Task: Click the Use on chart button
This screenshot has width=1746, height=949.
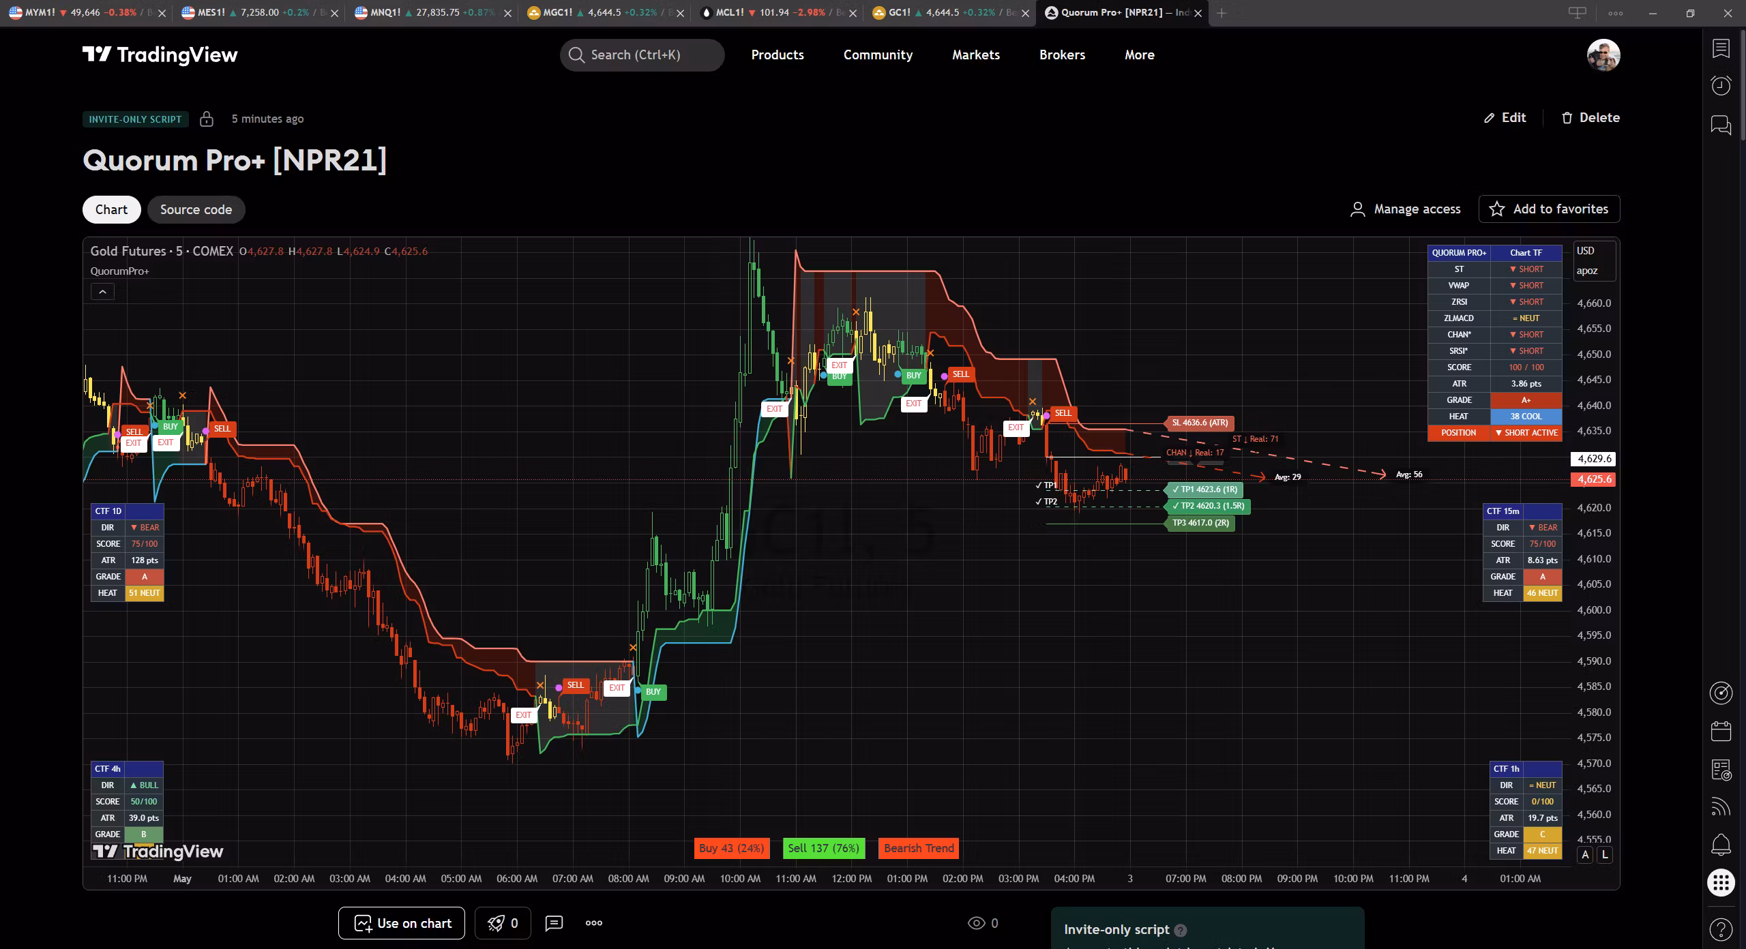Action: [402, 923]
